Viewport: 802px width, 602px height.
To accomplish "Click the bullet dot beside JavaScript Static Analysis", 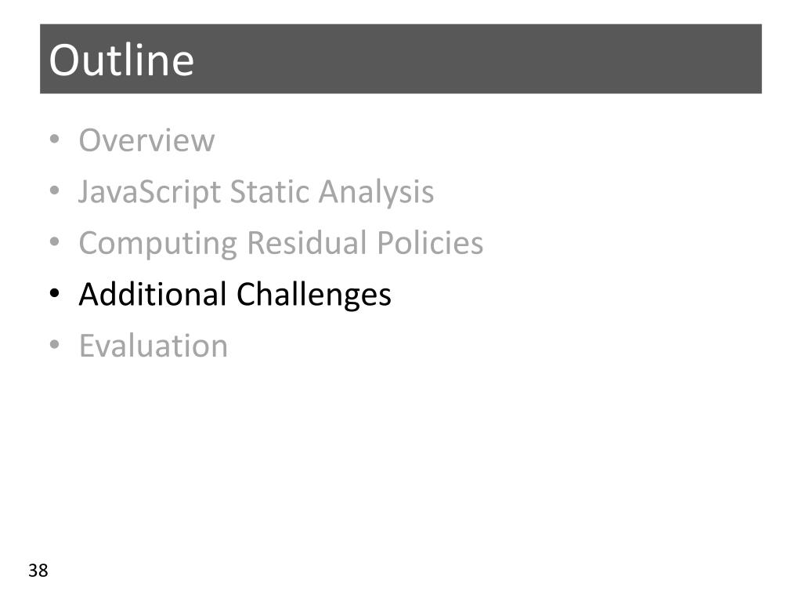I will tap(55, 191).
